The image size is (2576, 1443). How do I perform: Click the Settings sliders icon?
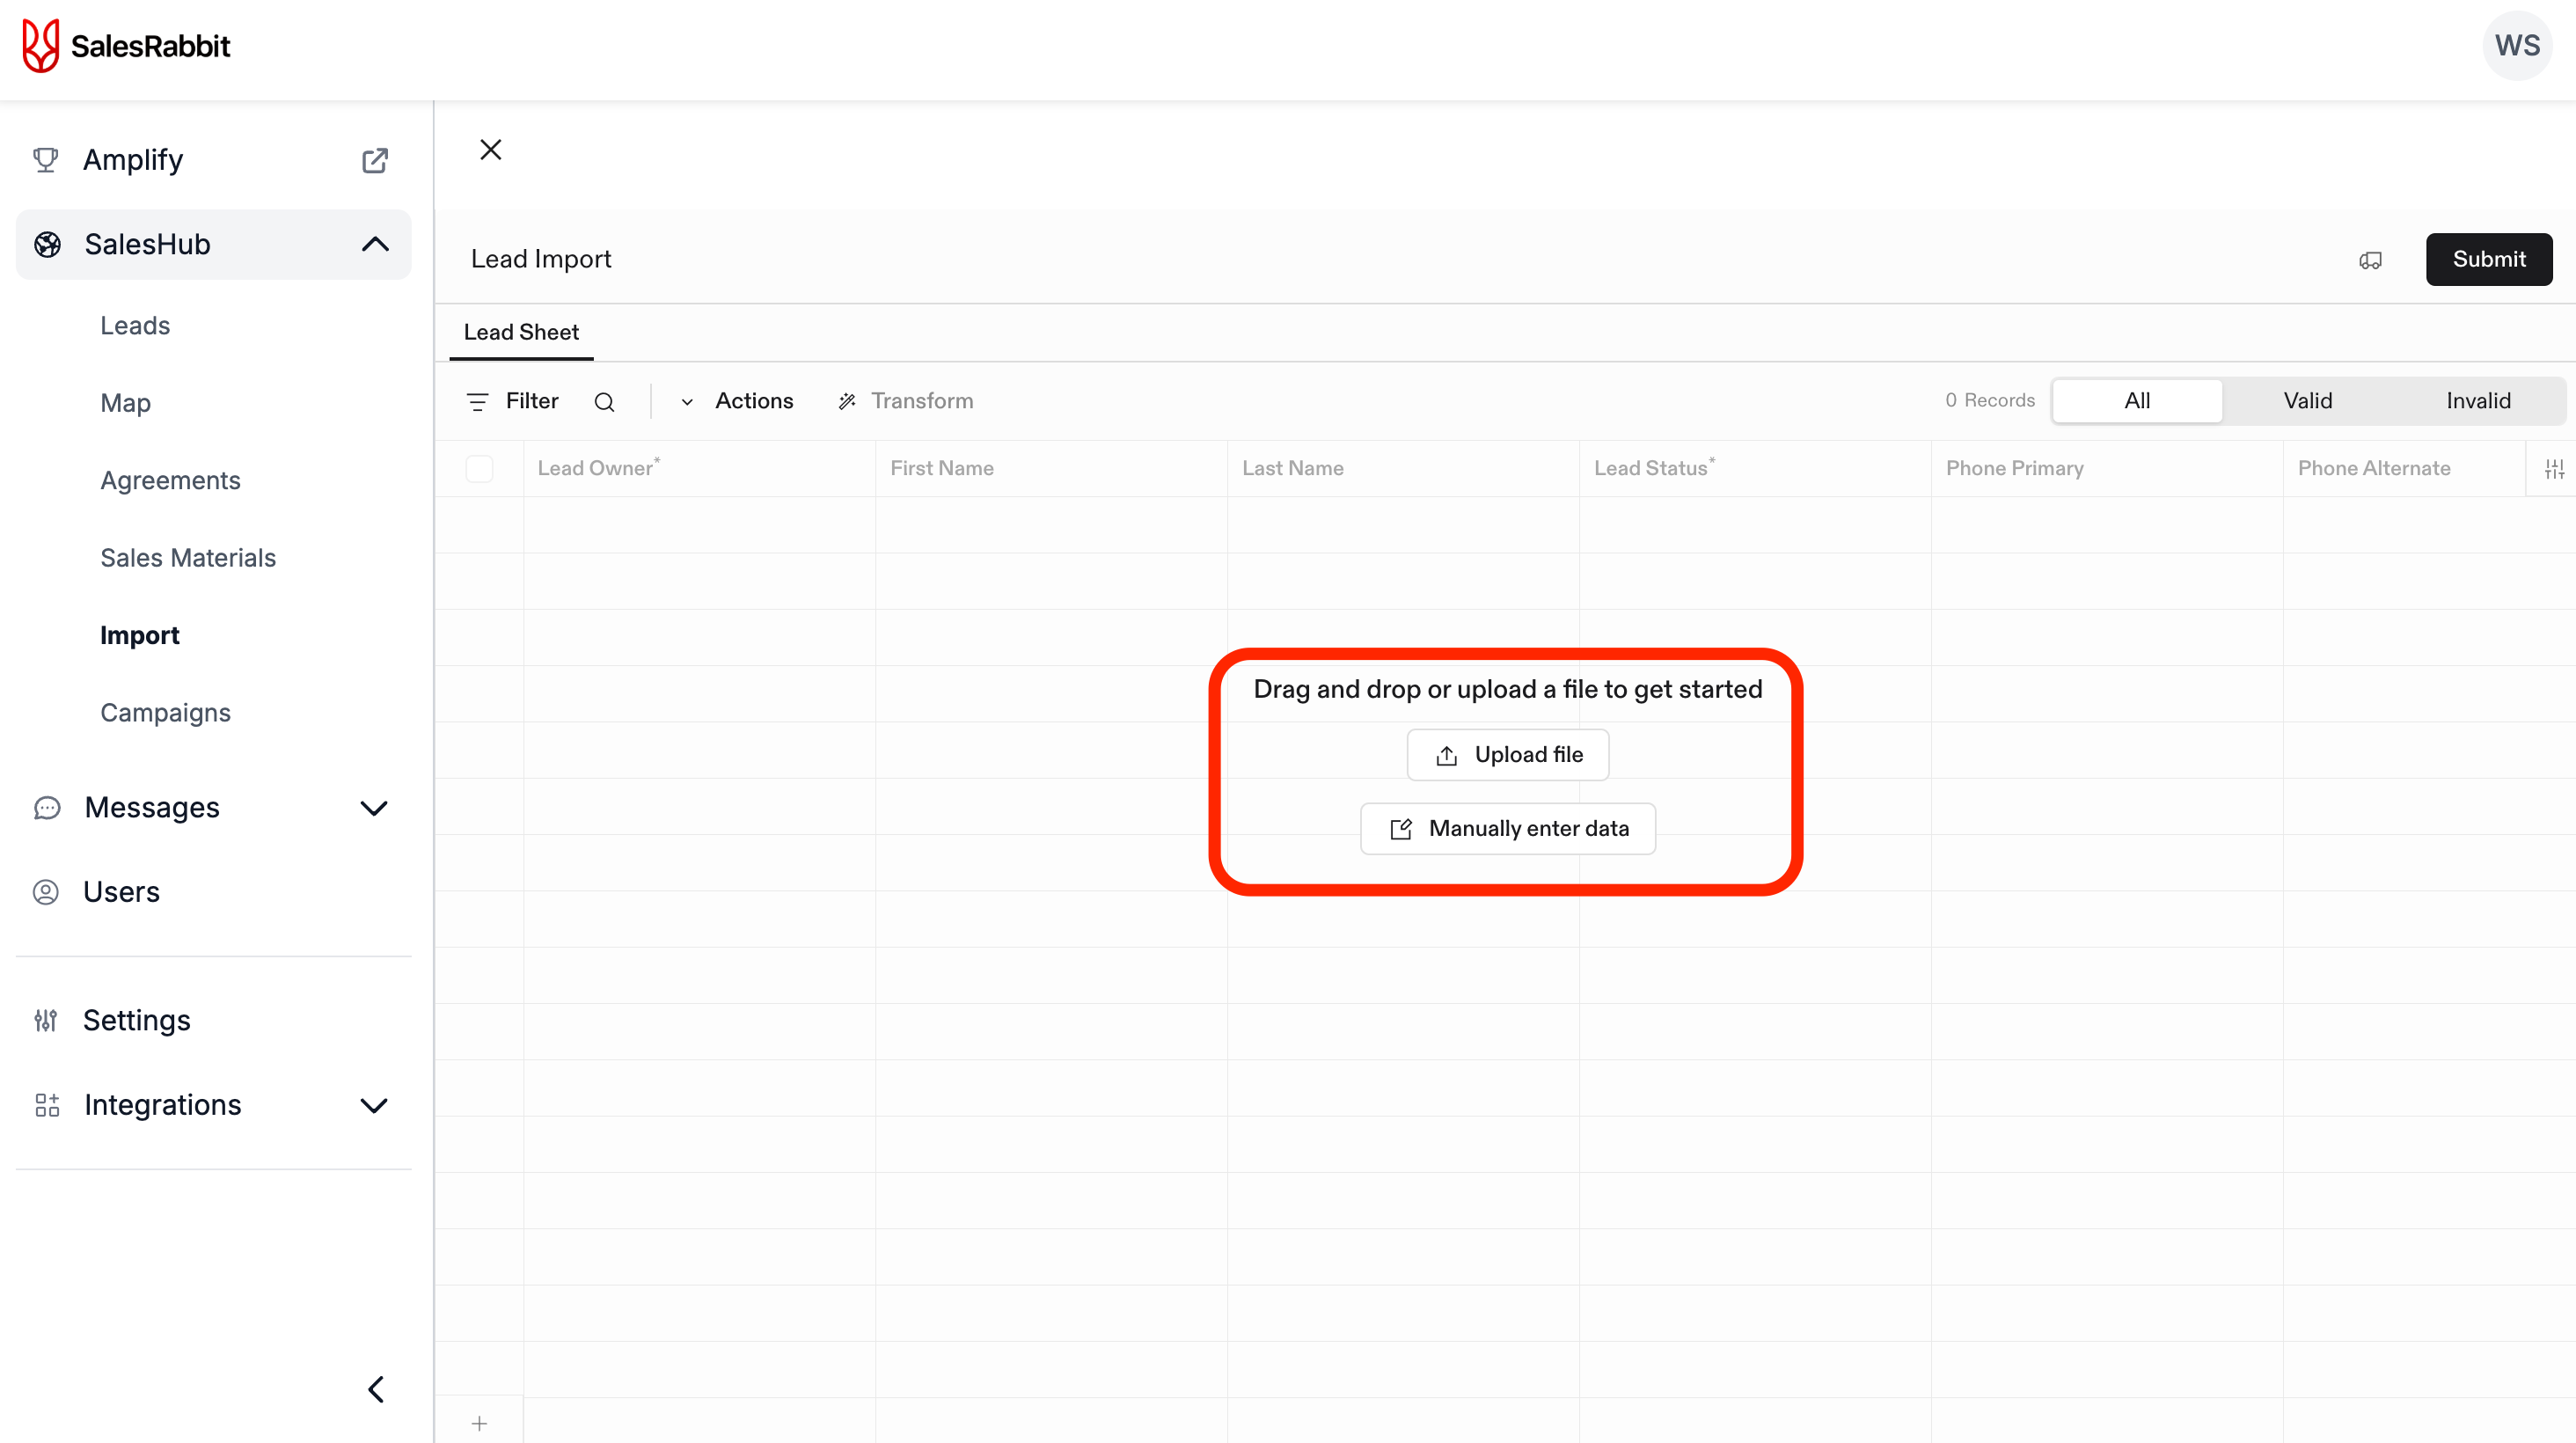(x=46, y=1020)
